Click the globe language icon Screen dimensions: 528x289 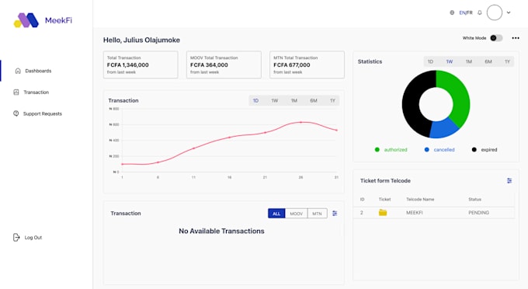click(452, 12)
